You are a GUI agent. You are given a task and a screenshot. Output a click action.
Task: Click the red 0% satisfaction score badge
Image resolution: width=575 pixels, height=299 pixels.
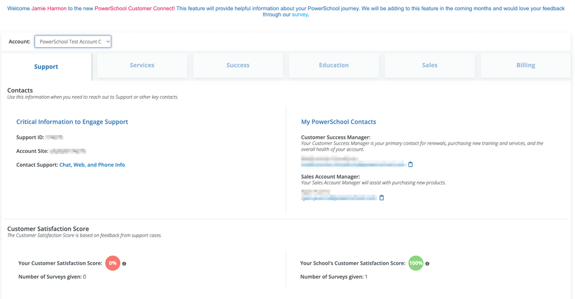[x=113, y=263]
